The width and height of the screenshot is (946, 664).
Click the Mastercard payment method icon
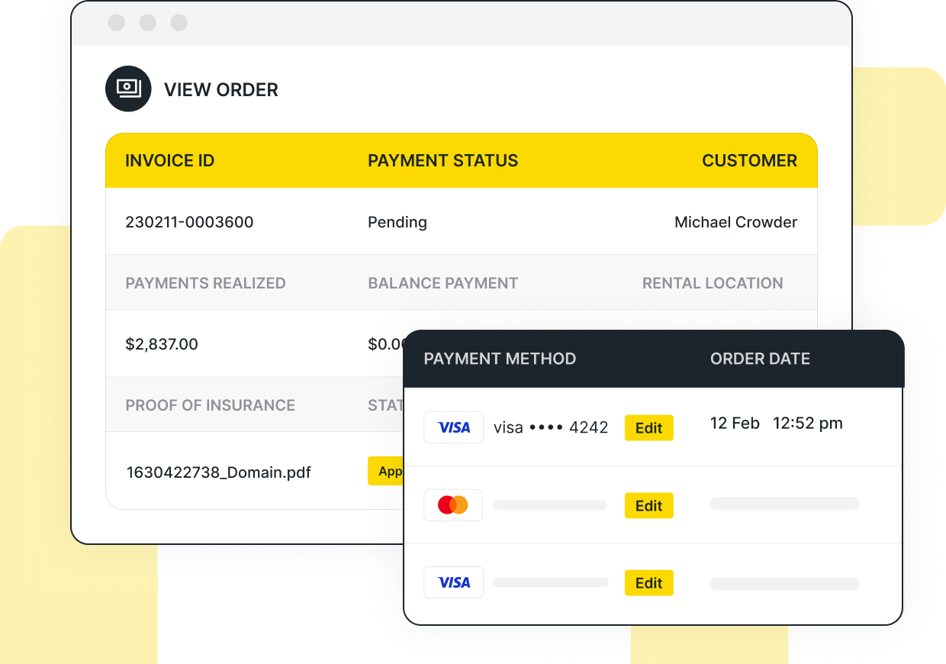[x=453, y=504]
